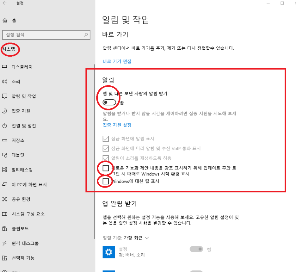The image size is (296, 272).
Task: Open the 집중 지원 설정 link
Action: tap(117, 125)
